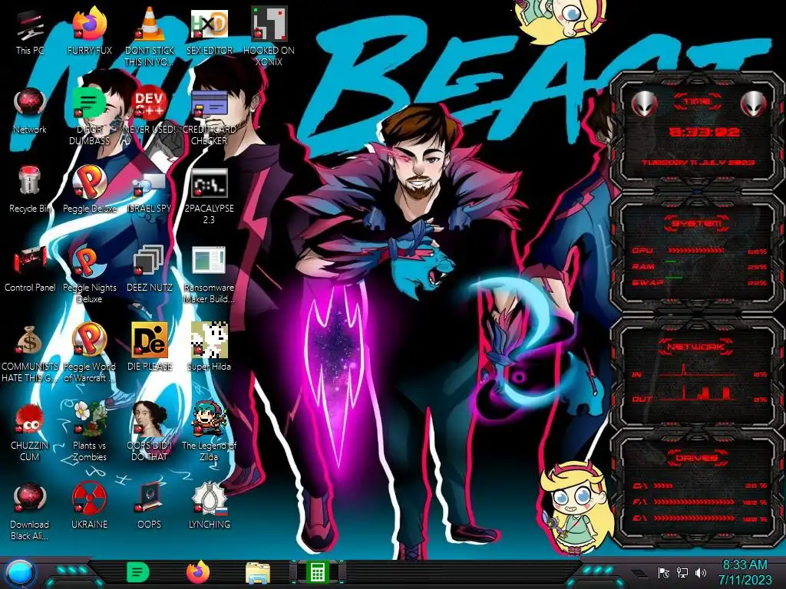The width and height of the screenshot is (786, 589).
Task: Launch Peggle Deluxe shortcut
Action: (90, 189)
